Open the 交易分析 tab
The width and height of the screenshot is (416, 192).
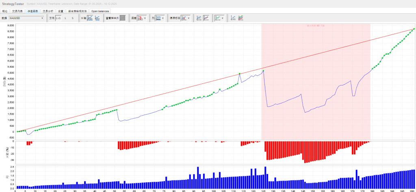click(48, 11)
